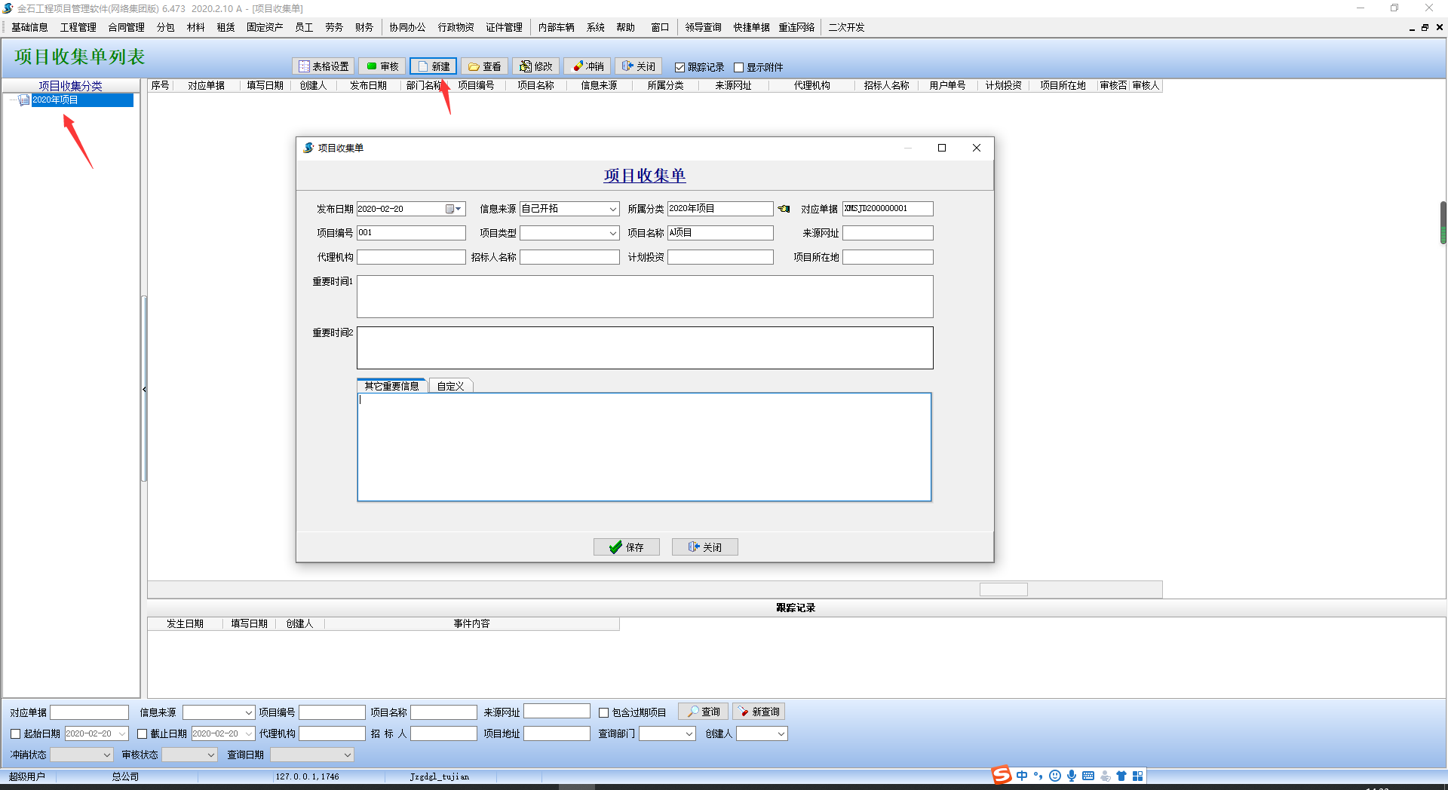Uncheck the 跟踪记录 checkbox

point(680,67)
